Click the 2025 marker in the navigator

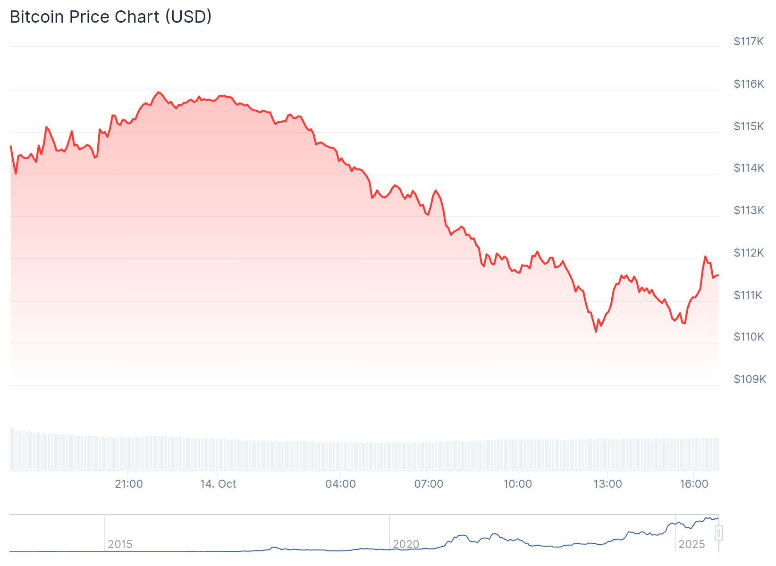(692, 544)
